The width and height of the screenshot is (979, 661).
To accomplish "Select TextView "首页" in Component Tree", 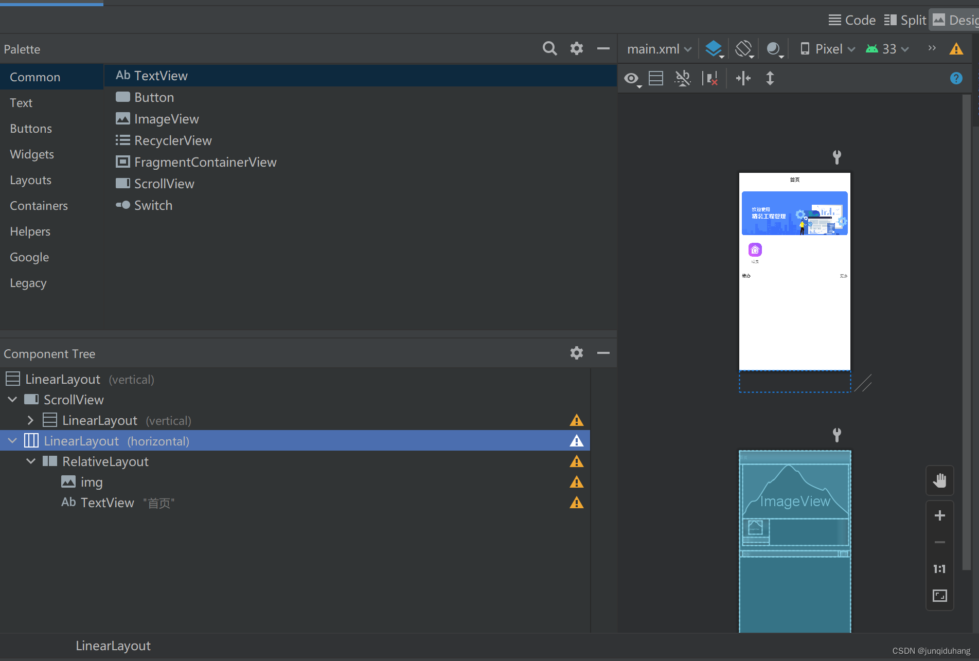I will tap(295, 503).
